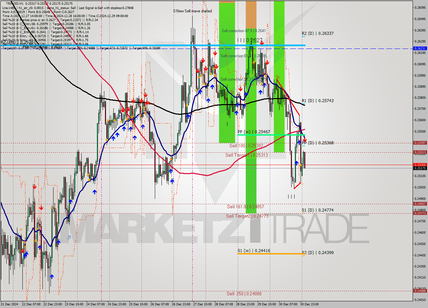Select the 'PP (D) | 0.25368' pivot label
The height and width of the screenshot is (308, 428).
(x=317, y=143)
